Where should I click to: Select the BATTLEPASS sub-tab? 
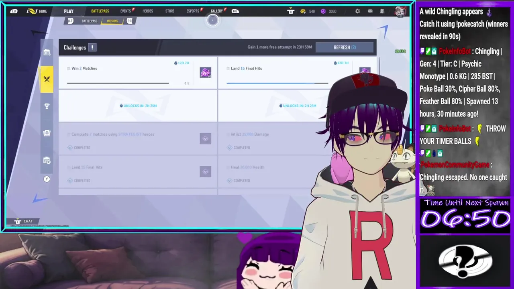[x=90, y=21]
